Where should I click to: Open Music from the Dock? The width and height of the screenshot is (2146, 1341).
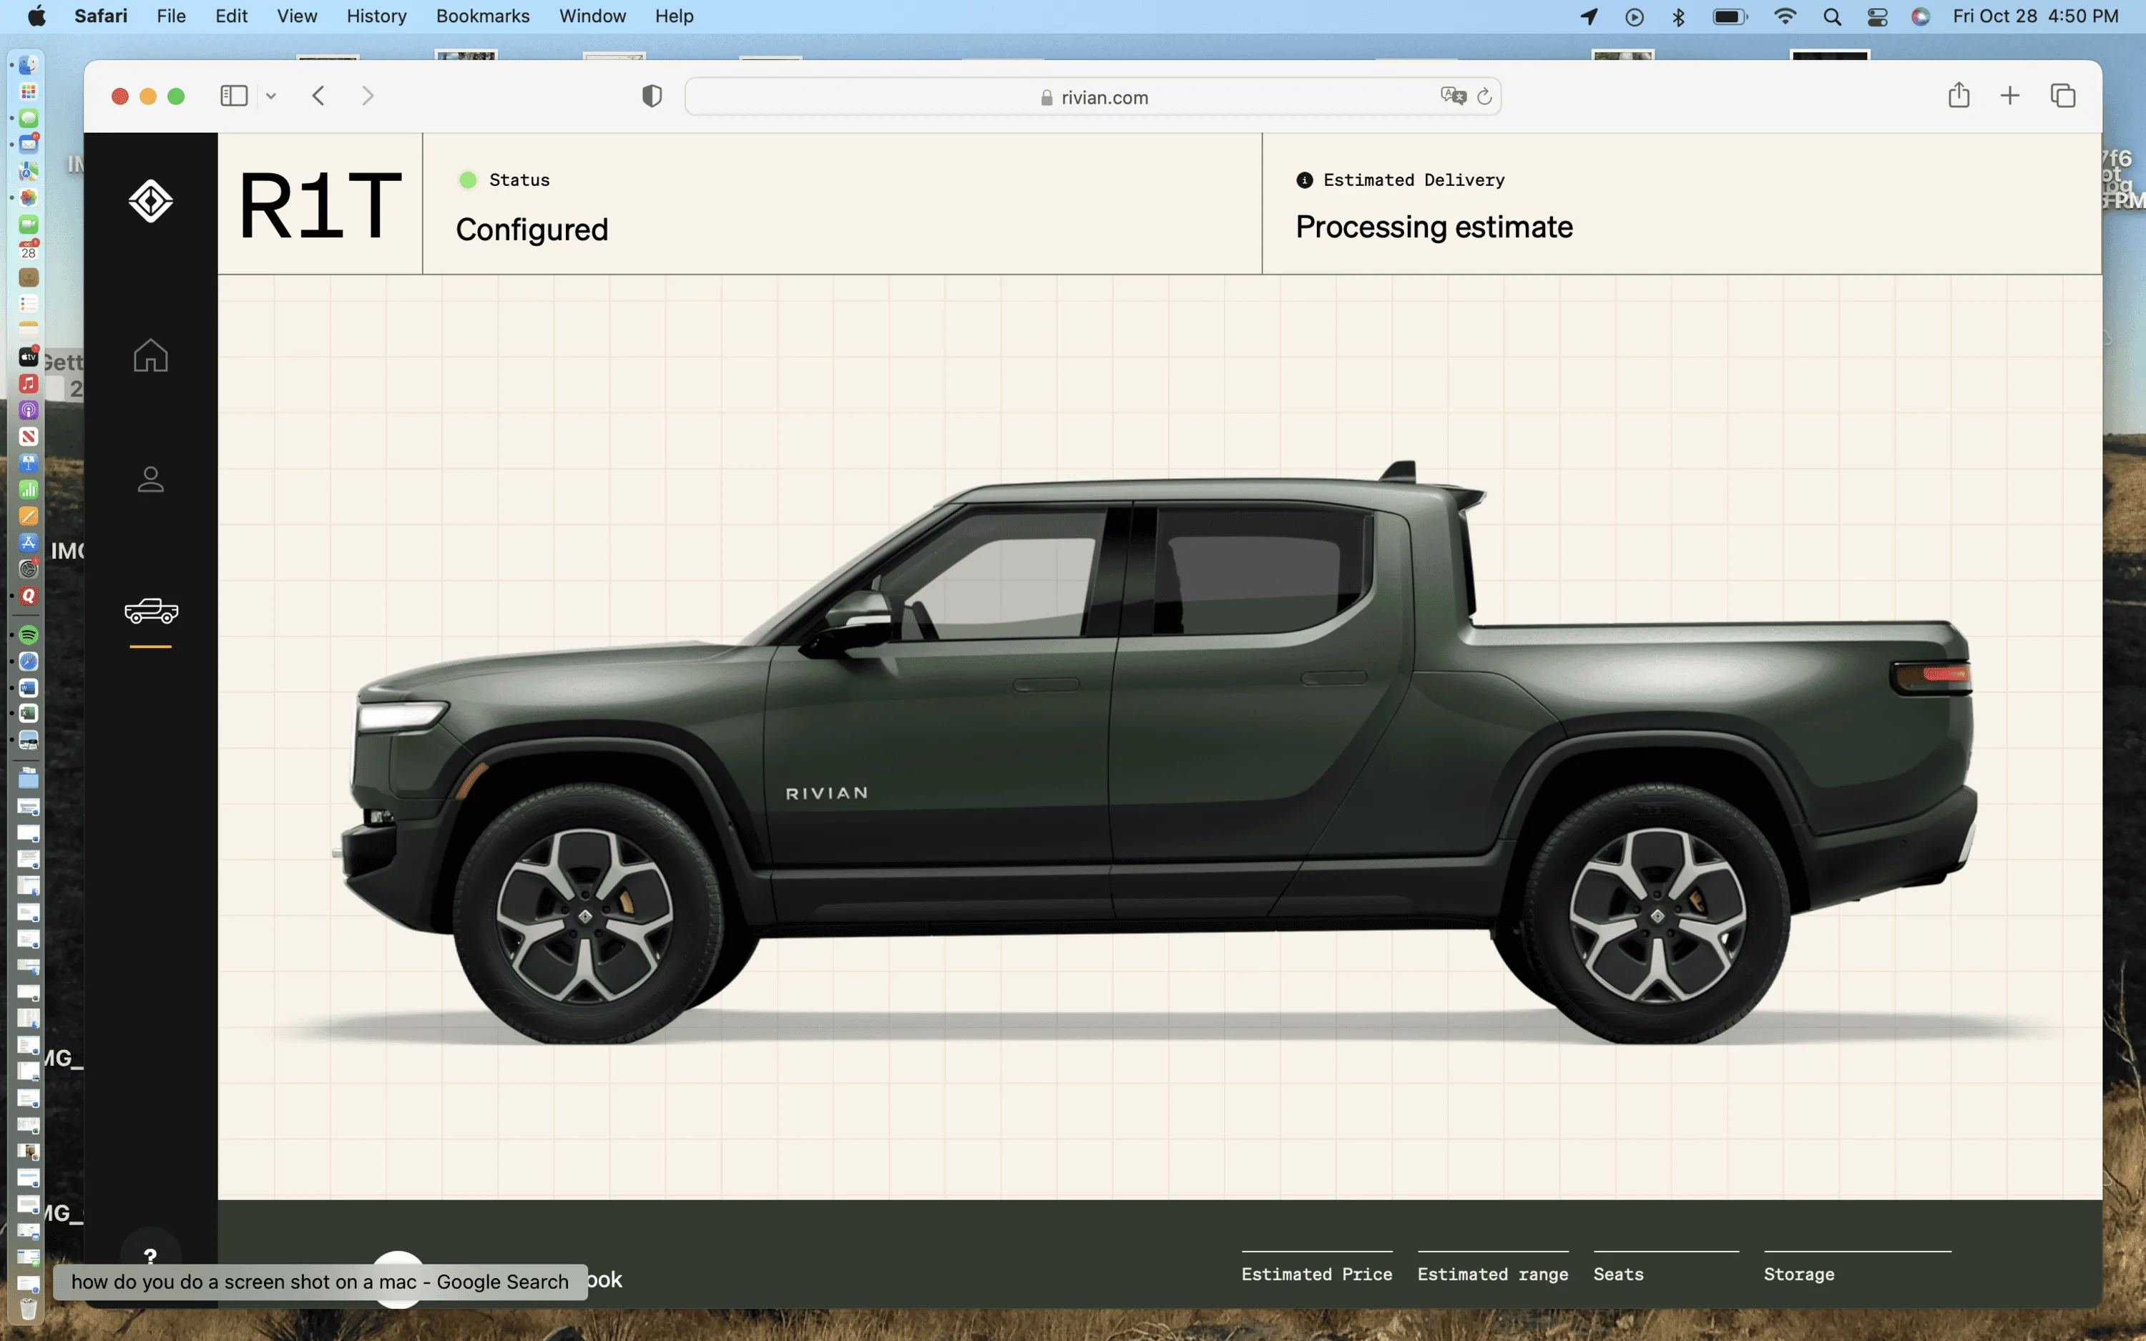click(x=29, y=383)
